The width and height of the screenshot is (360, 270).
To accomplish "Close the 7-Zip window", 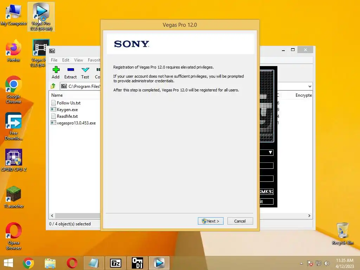I will tap(306, 50).
